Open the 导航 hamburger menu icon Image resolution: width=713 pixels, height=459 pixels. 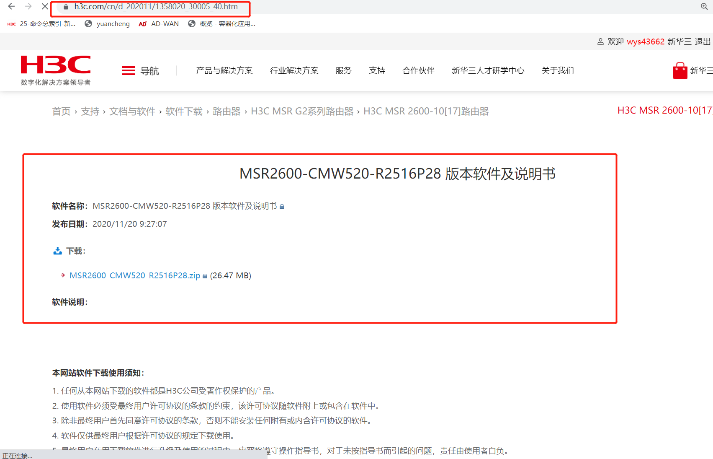[128, 71]
